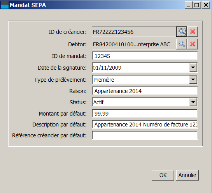Open the Debtor search lookup
The height and width of the screenshot is (193, 212).
point(182,44)
